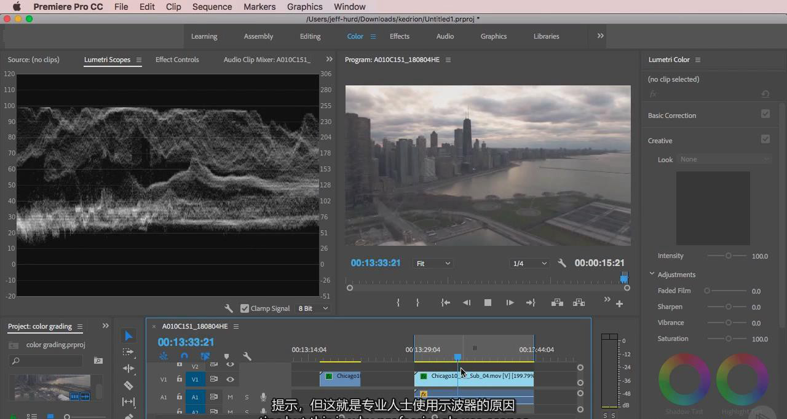Viewport: 787px width, 419px height.
Task: Open the Lumetri Scopes panel menu
Action: [139, 60]
